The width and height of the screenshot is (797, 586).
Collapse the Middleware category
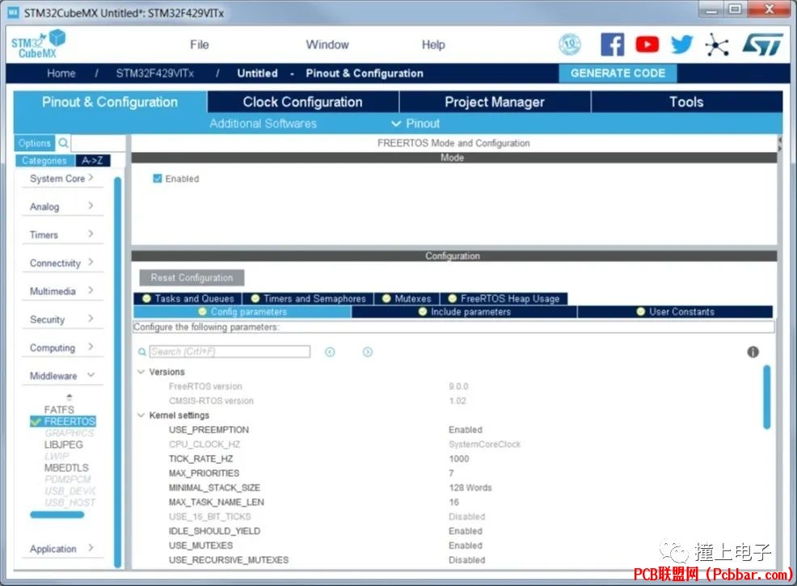pos(62,376)
